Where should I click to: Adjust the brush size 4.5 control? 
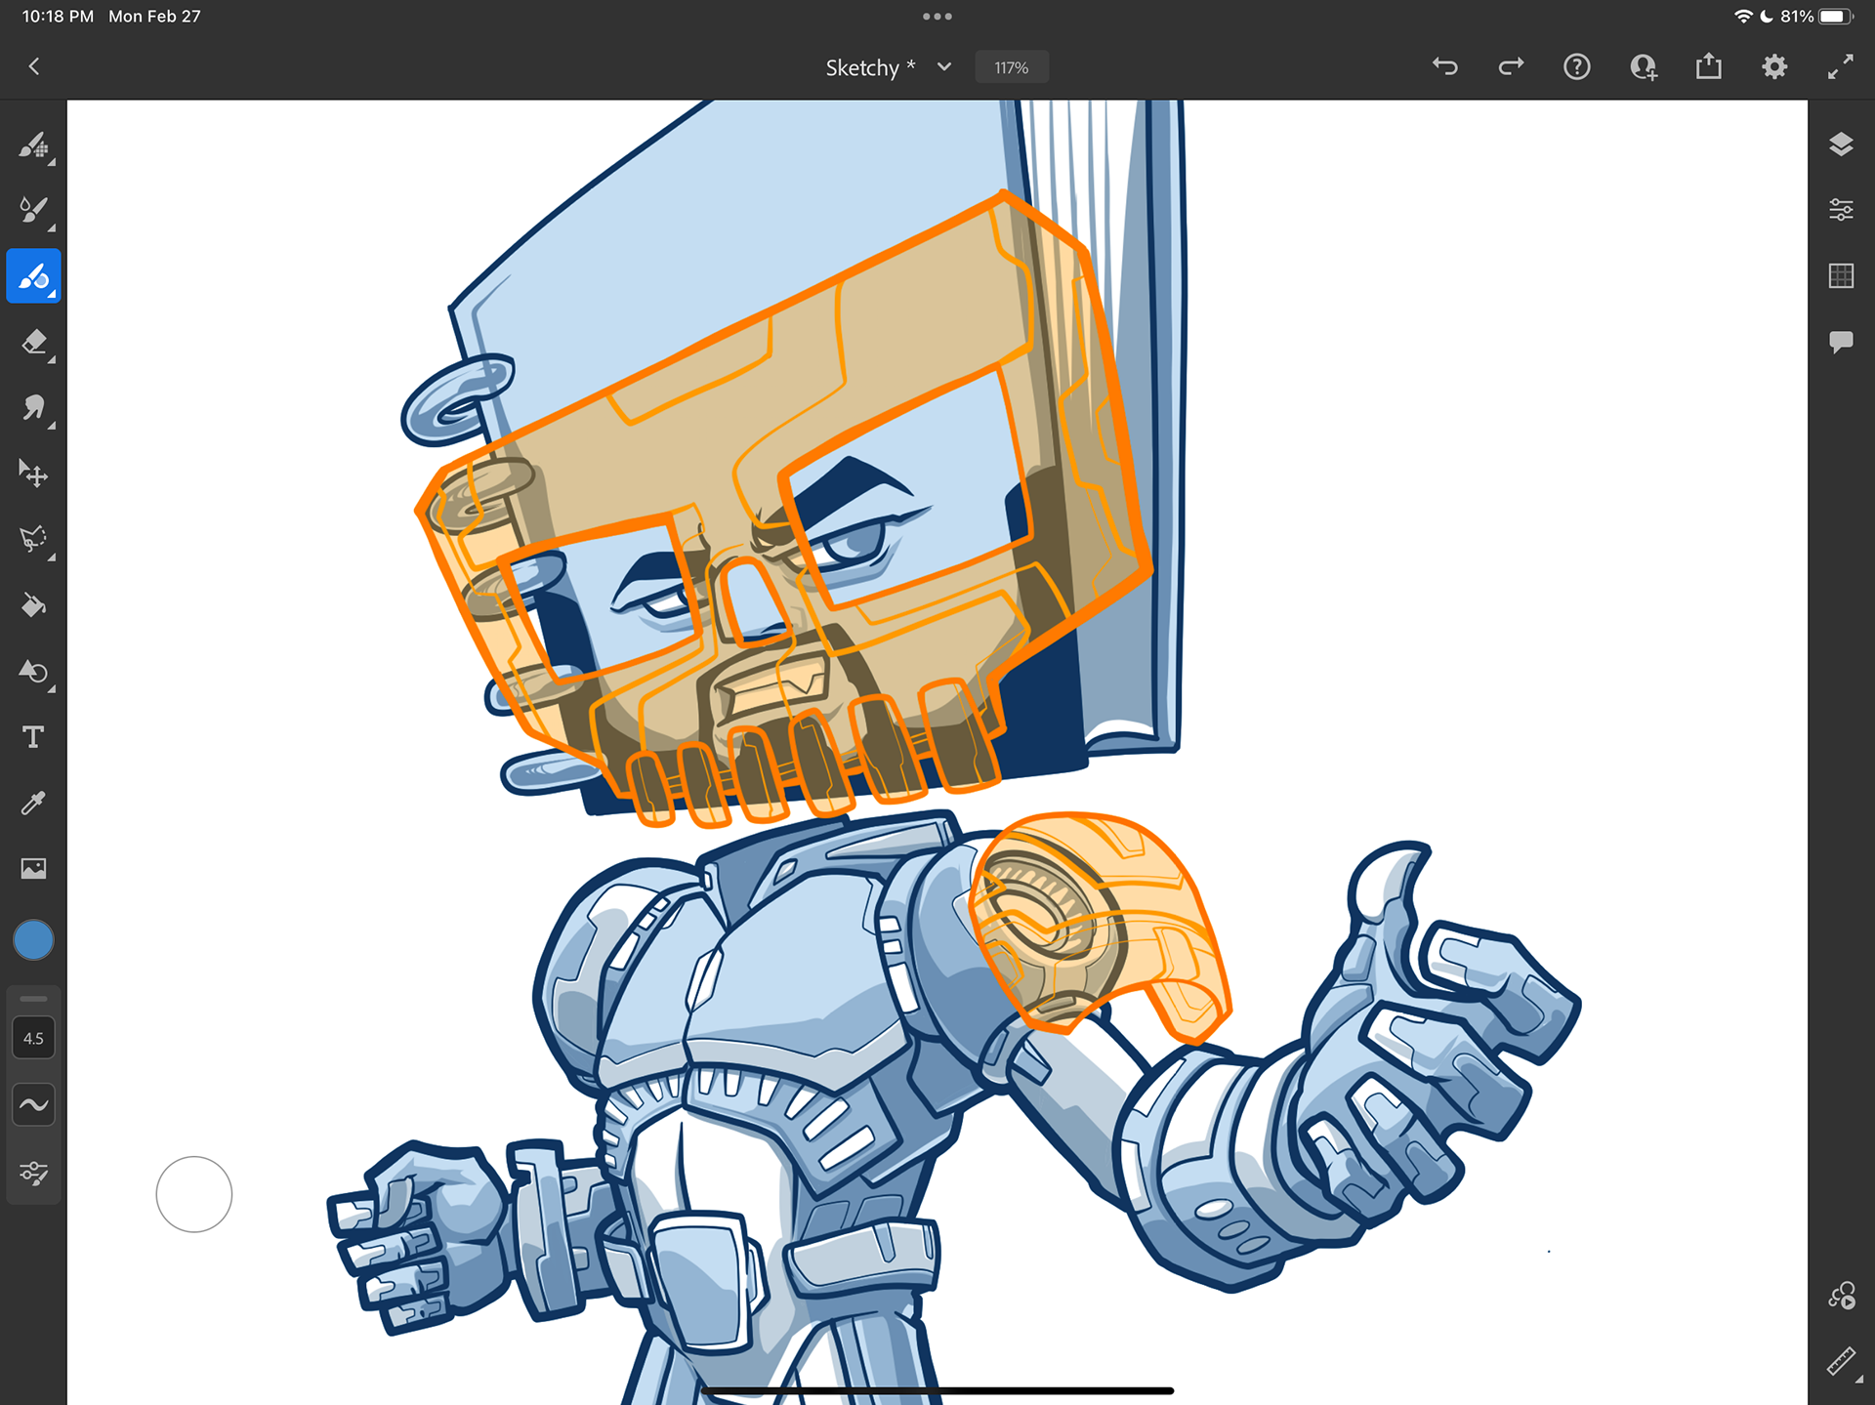(x=33, y=1038)
